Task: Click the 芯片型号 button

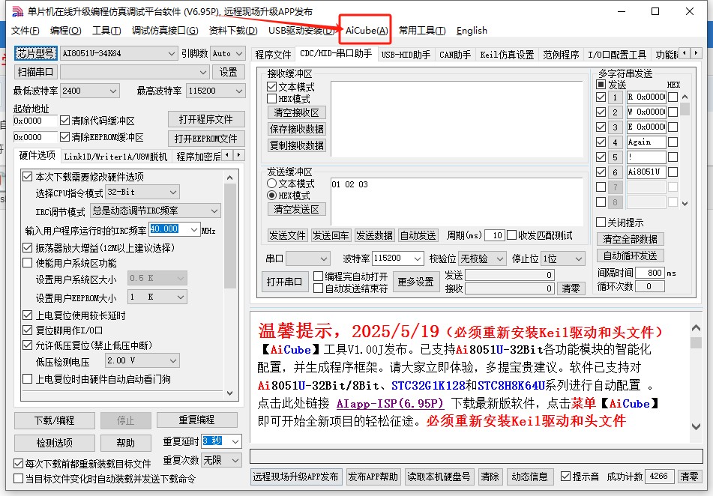Action: point(35,53)
